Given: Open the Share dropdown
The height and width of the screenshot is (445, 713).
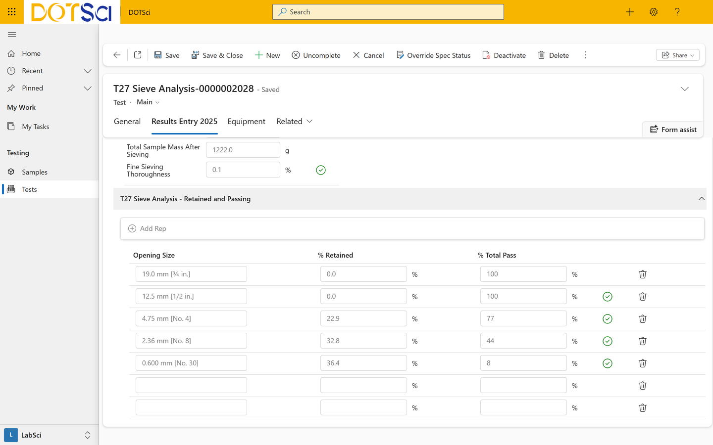Looking at the screenshot, I should 678,55.
